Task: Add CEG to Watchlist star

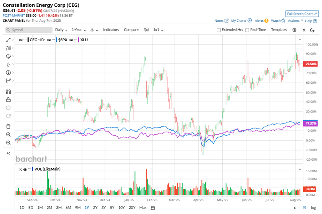Action: pos(283,21)
